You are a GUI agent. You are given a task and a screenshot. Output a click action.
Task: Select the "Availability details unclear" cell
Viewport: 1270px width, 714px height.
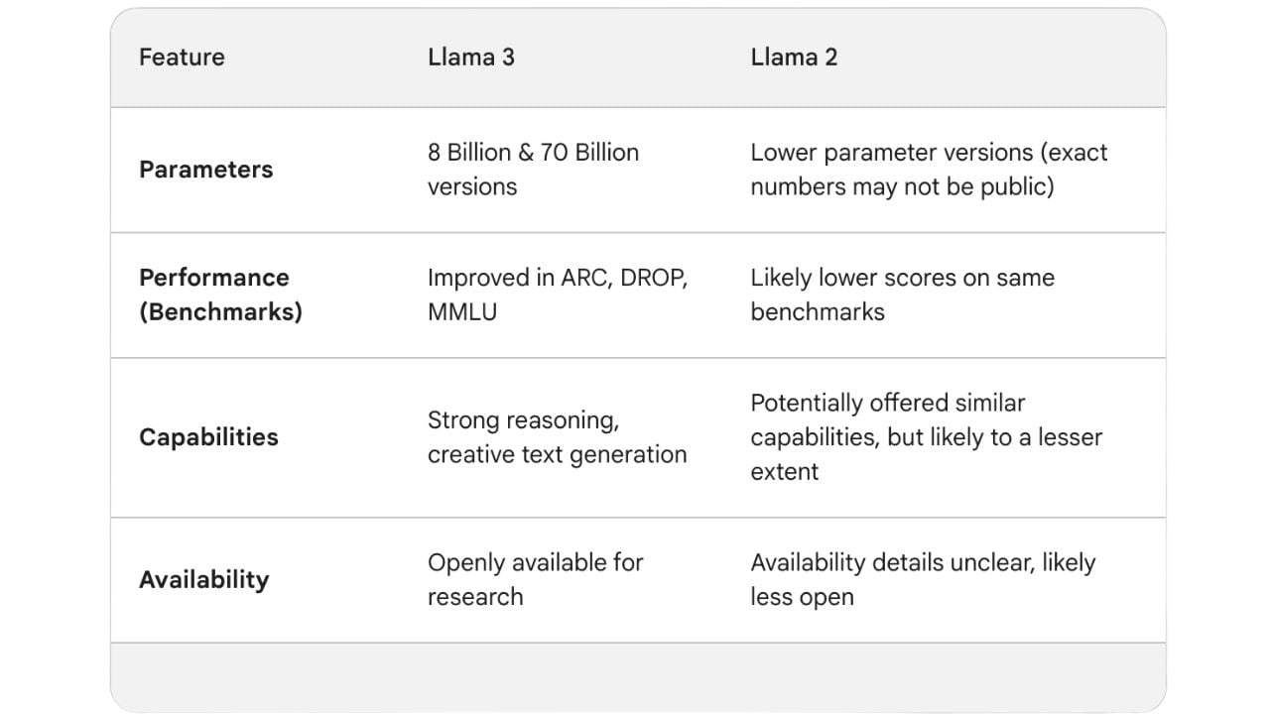(923, 579)
